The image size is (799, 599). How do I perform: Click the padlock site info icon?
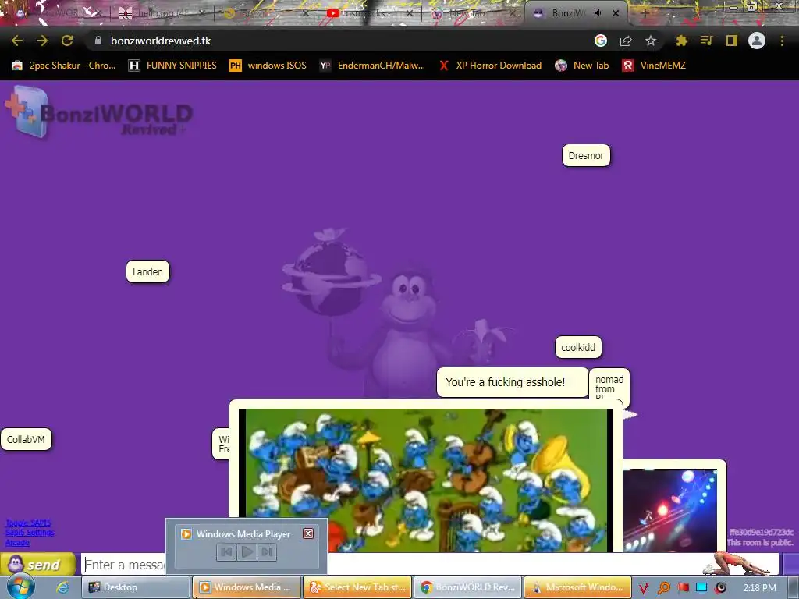click(x=98, y=41)
